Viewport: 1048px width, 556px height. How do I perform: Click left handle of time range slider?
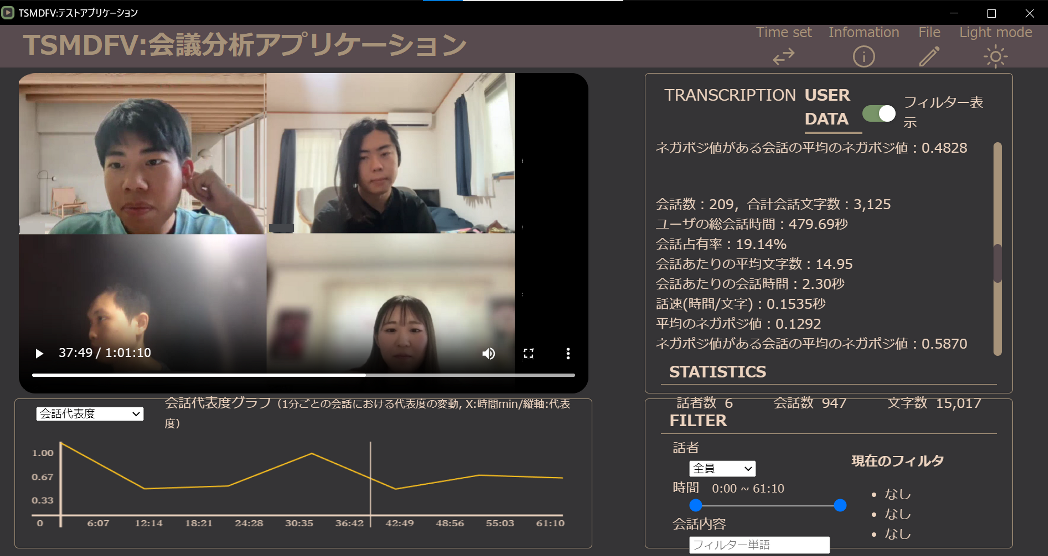coord(696,505)
